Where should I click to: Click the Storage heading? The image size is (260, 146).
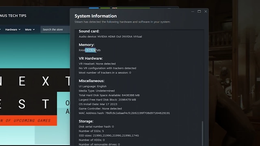(86, 121)
